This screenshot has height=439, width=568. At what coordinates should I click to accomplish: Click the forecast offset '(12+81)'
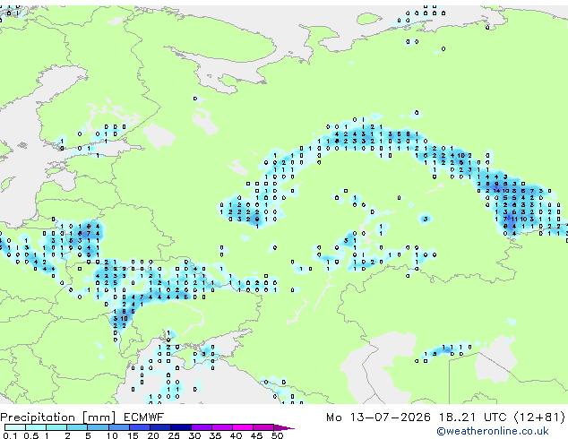(x=539, y=417)
